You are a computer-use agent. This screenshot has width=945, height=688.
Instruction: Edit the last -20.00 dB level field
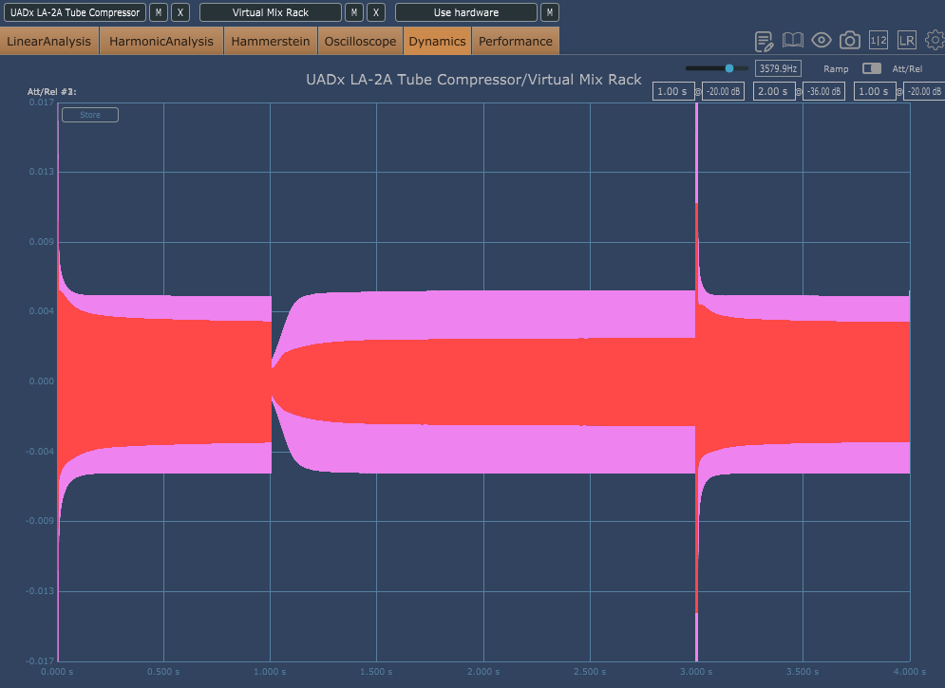coord(924,91)
